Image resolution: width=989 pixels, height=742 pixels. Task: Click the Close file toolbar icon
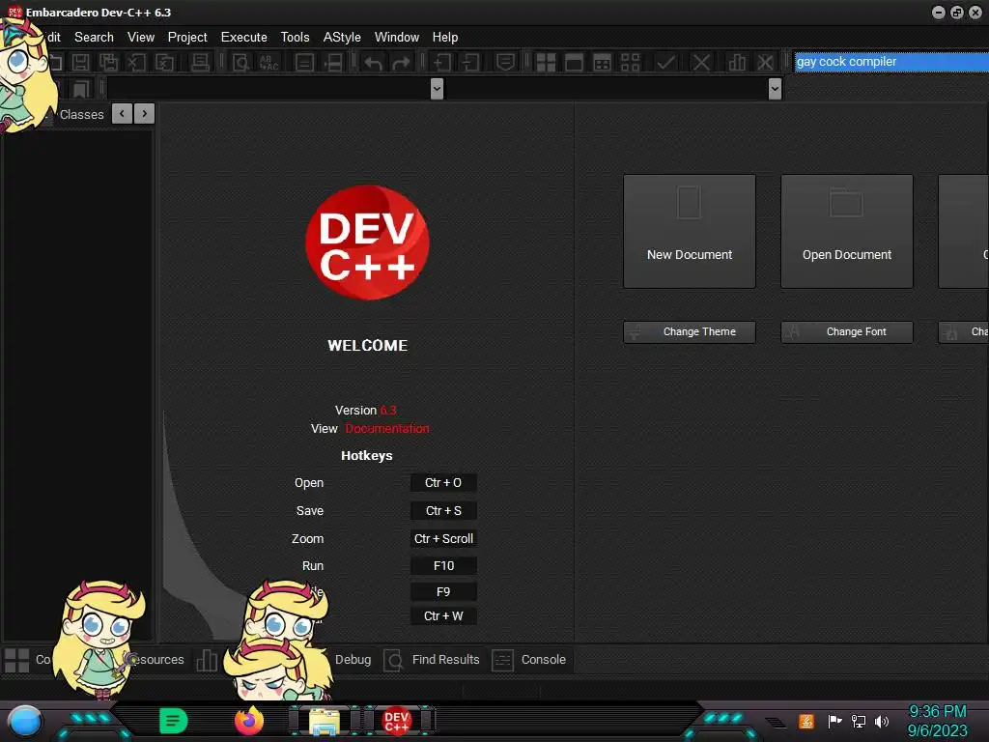(136, 63)
